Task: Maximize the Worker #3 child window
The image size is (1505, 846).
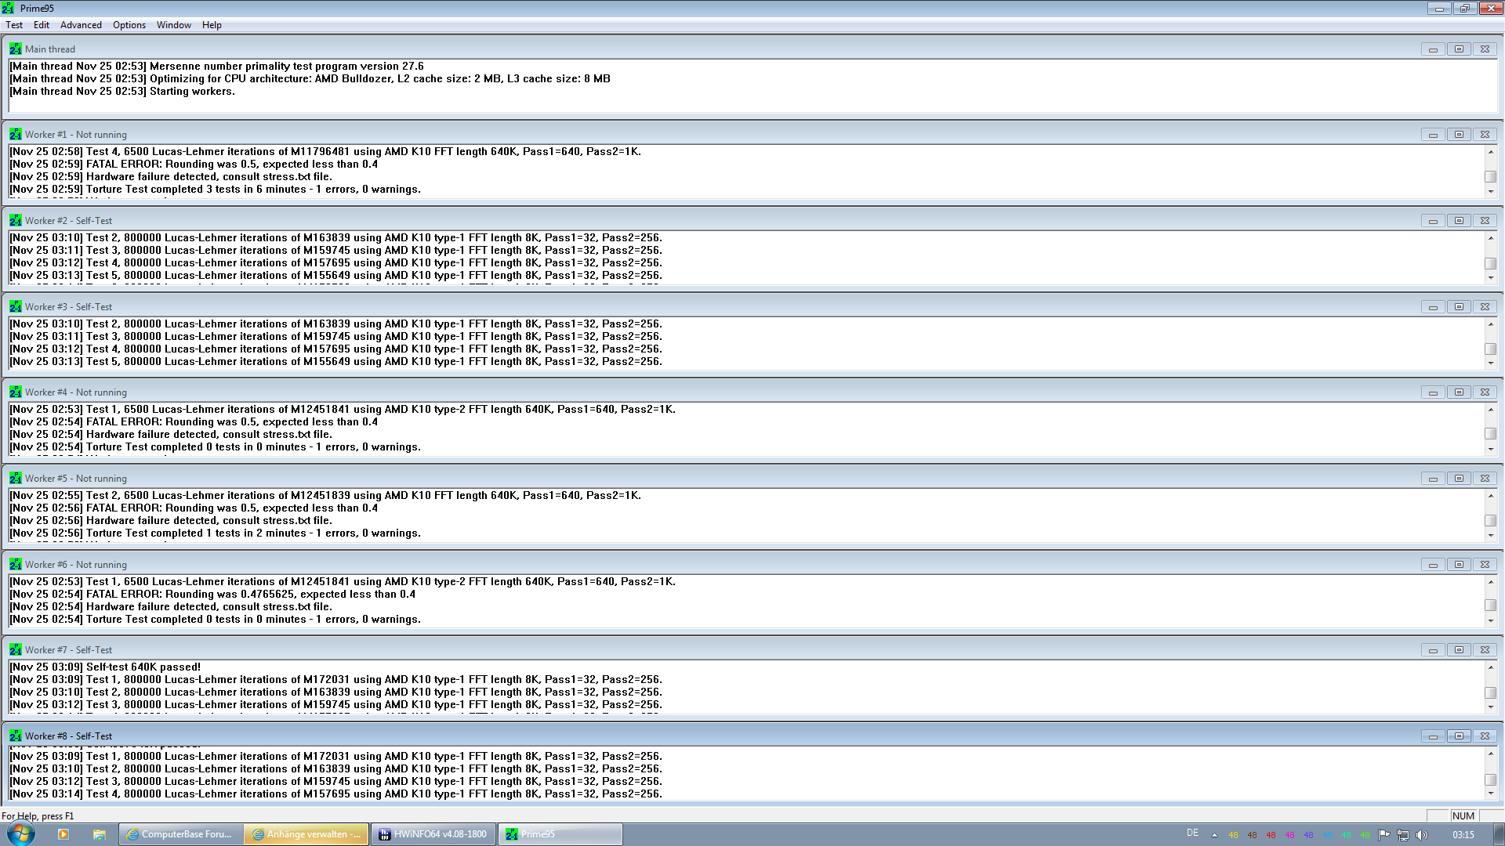Action: [x=1459, y=307]
